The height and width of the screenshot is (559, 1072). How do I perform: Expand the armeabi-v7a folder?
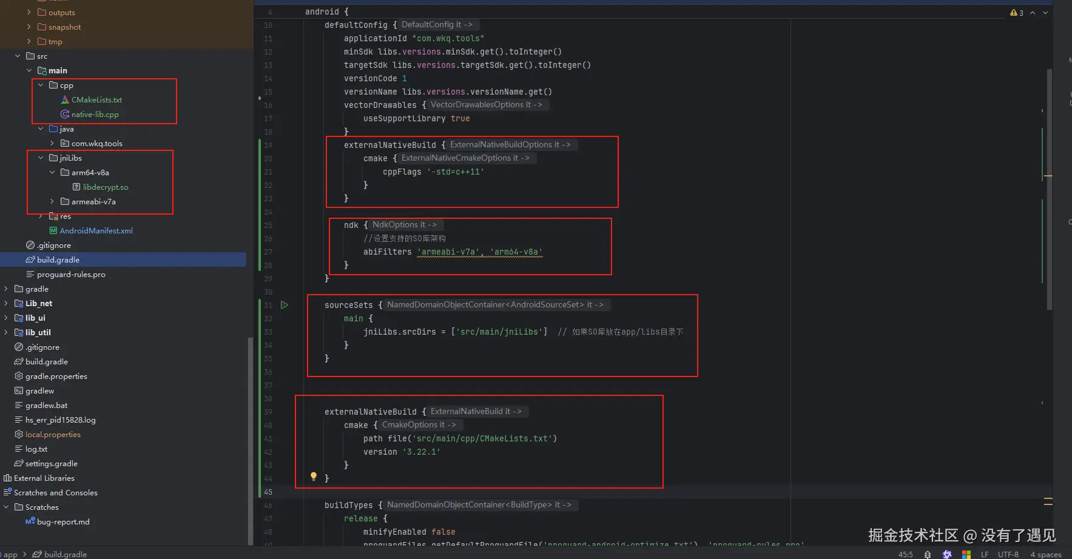click(52, 202)
